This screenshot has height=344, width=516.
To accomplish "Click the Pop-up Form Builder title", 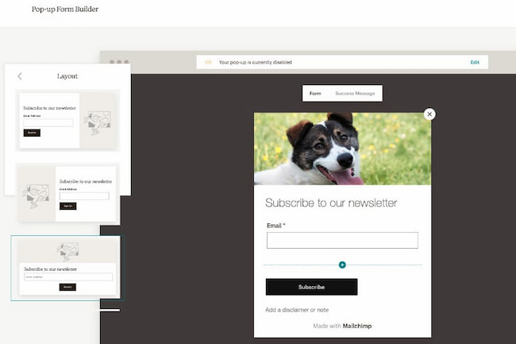I will pyautogui.click(x=65, y=10).
